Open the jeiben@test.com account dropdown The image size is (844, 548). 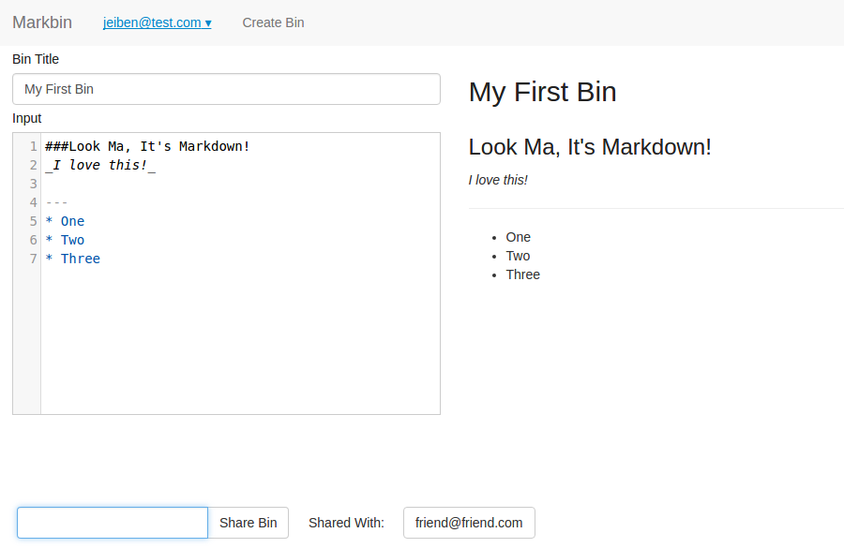tap(157, 22)
